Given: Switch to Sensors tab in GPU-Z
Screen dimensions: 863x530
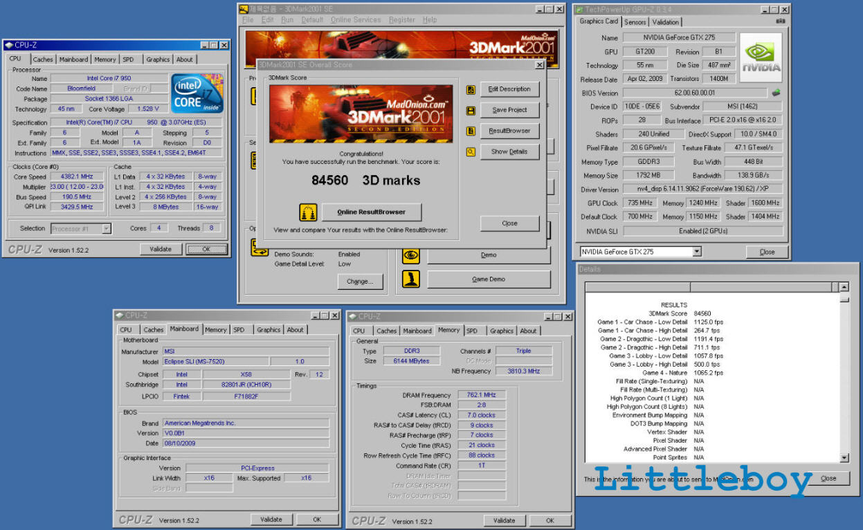Looking at the screenshot, I should [x=635, y=22].
